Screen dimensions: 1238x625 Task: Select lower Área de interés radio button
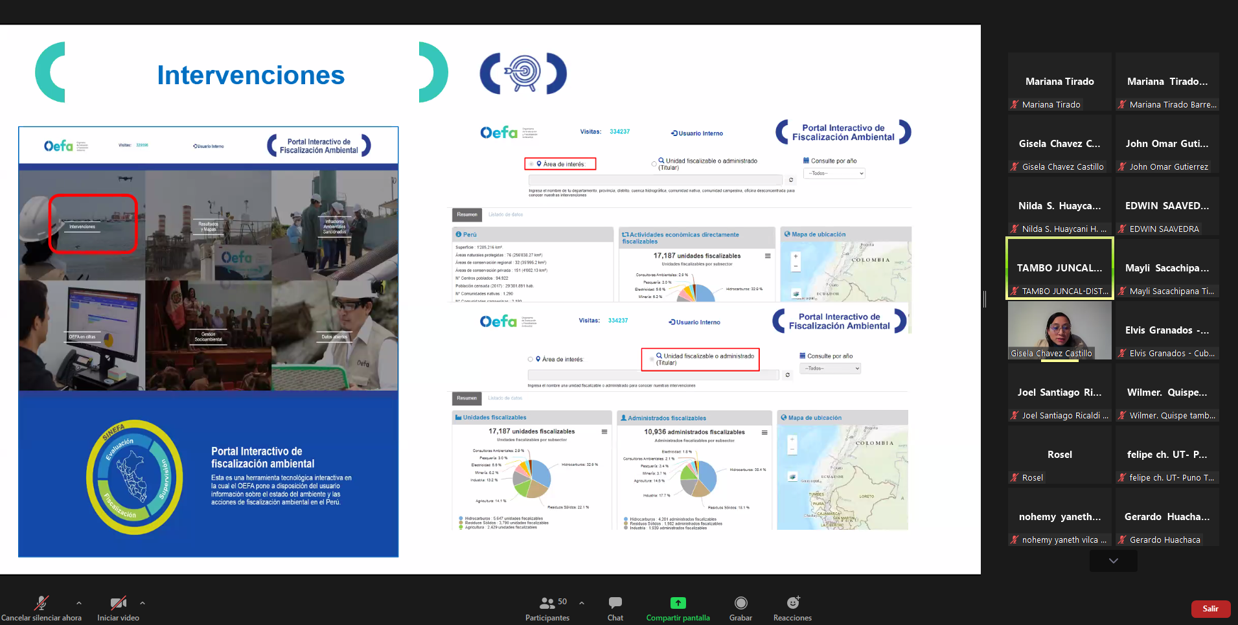coord(530,359)
